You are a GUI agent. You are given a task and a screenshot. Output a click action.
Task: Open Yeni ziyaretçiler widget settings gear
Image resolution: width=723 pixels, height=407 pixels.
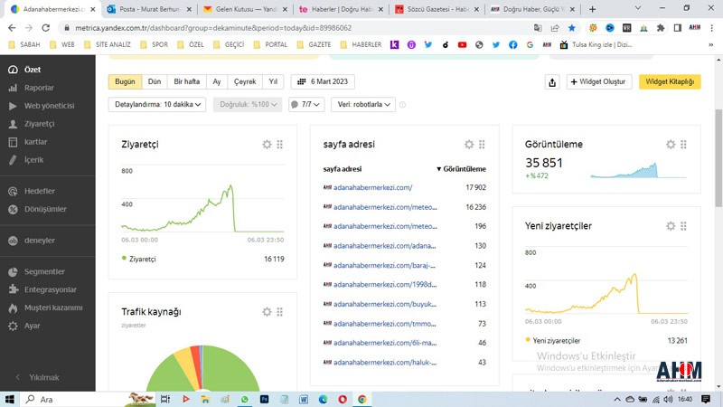(671, 226)
